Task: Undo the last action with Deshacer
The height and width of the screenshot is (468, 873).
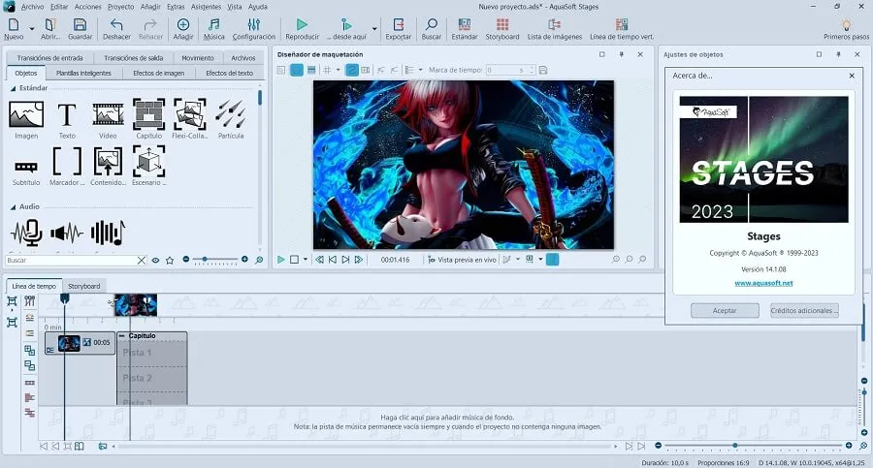Action: tap(116, 29)
